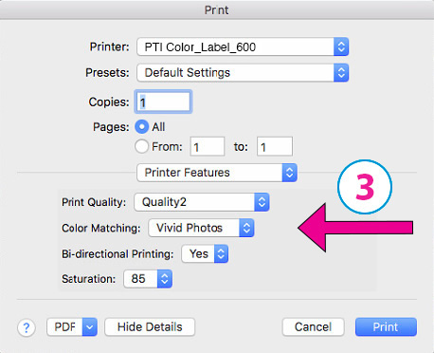The image size is (434, 353).
Task: Click the help question mark icon
Action: [27, 327]
